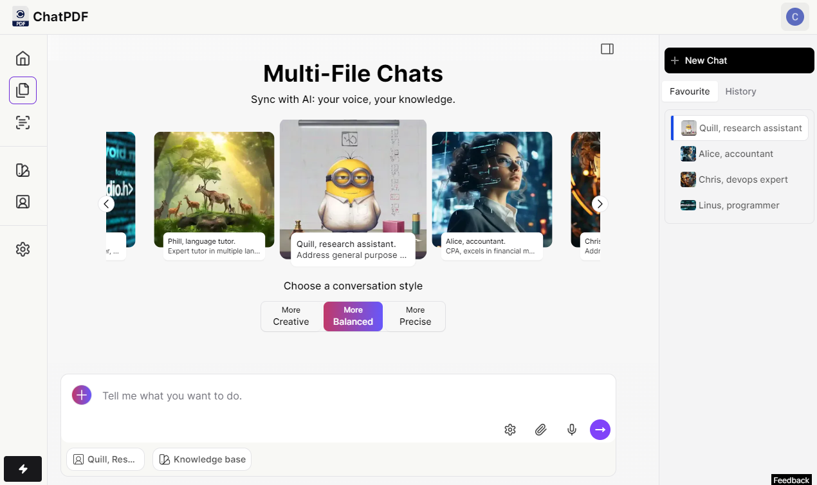Select More Creative conversation style

pyautogui.click(x=291, y=316)
